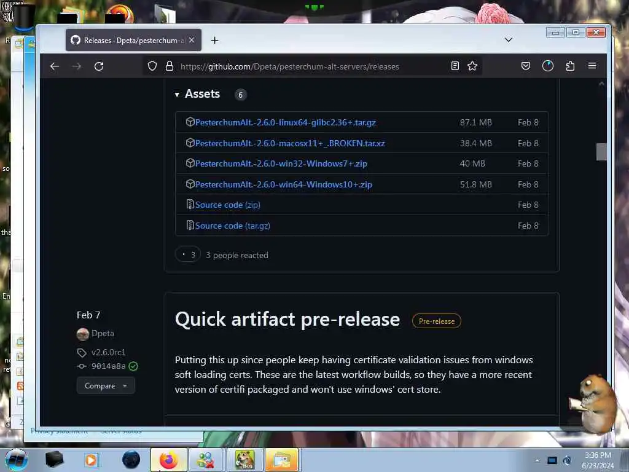Open the Firefox hamburger menu
Viewport: 629px width, 472px height.
click(592, 66)
